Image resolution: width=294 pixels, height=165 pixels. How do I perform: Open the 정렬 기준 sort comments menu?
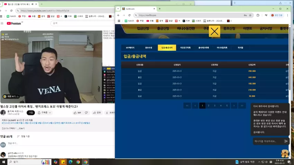[x=24, y=136]
